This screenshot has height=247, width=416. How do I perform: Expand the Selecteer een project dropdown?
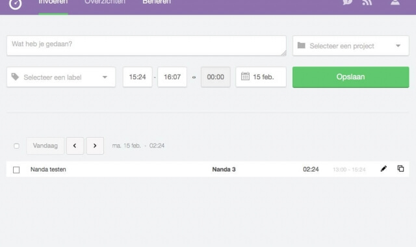(351, 46)
